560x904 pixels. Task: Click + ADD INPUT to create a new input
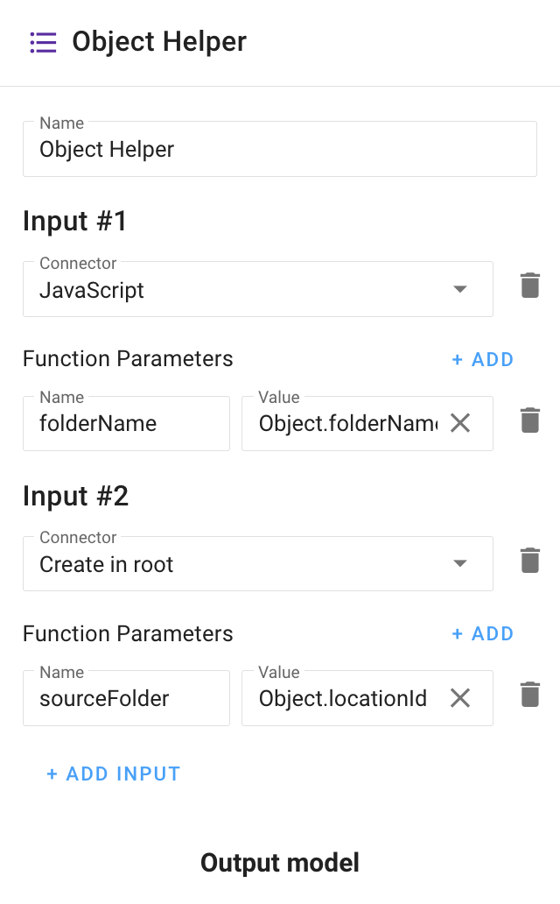[113, 773]
